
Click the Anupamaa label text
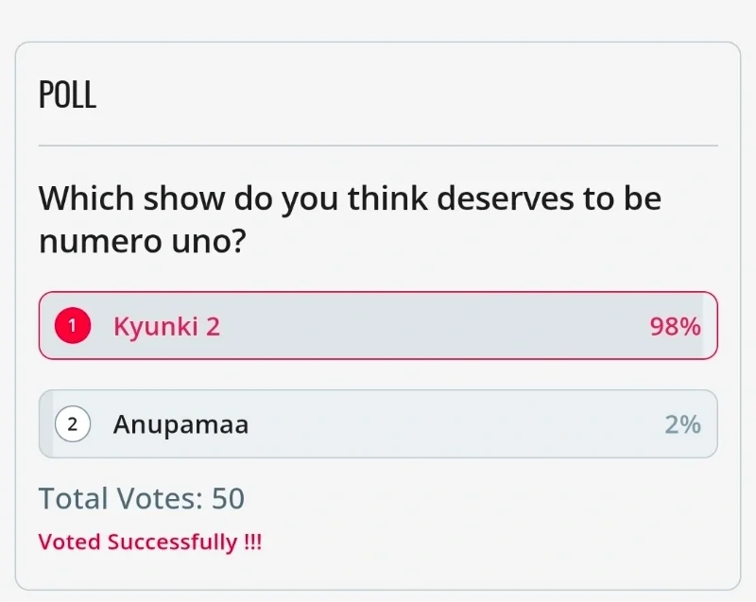coord(180,424)
